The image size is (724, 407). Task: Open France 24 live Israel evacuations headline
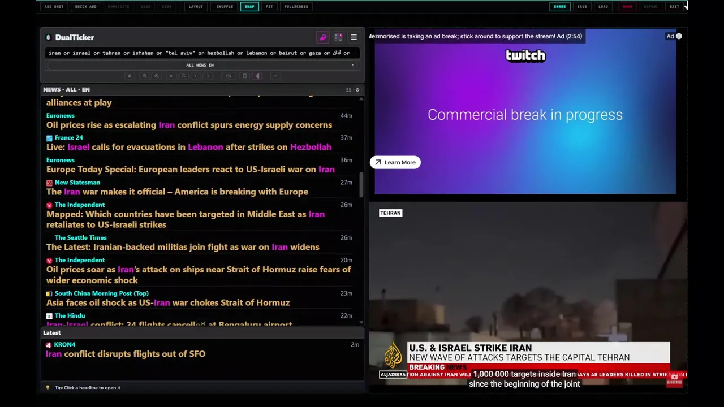pyautogui.click(x=188, y=147)
